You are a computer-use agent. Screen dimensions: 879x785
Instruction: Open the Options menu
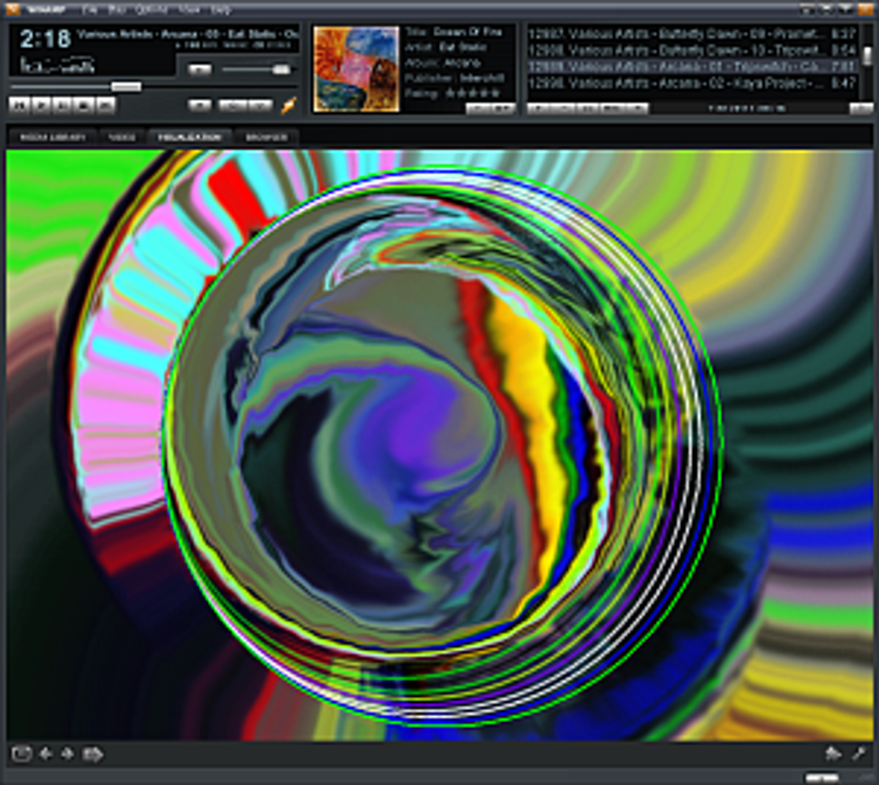click(151, 10)
